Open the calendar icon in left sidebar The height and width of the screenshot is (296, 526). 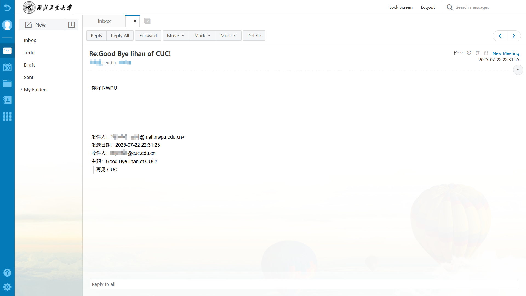tap(7, 67)
